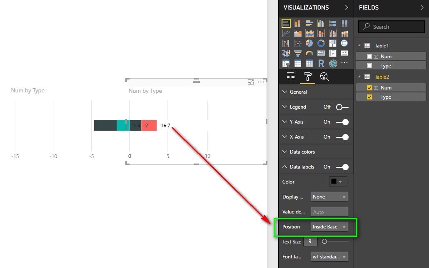Open the Font family dropdown

[329, 257]
